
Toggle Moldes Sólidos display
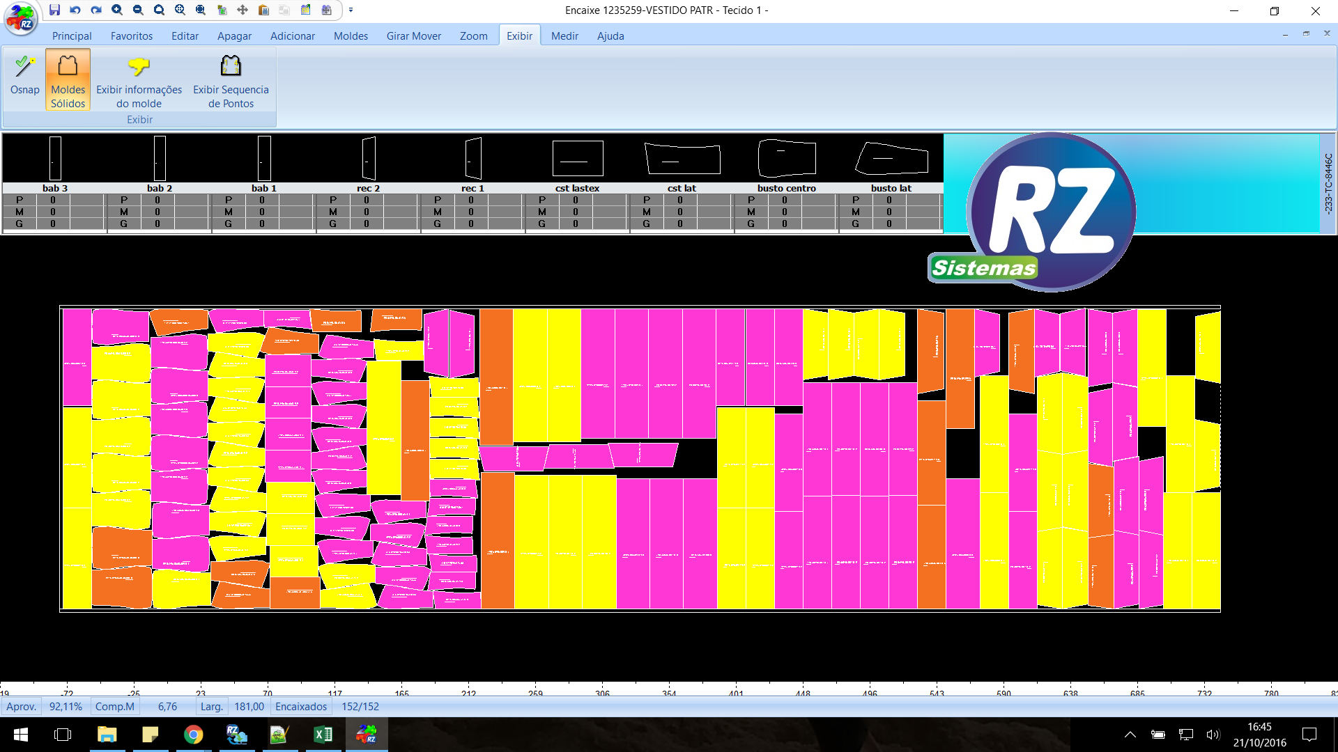(x=68, y=79)
